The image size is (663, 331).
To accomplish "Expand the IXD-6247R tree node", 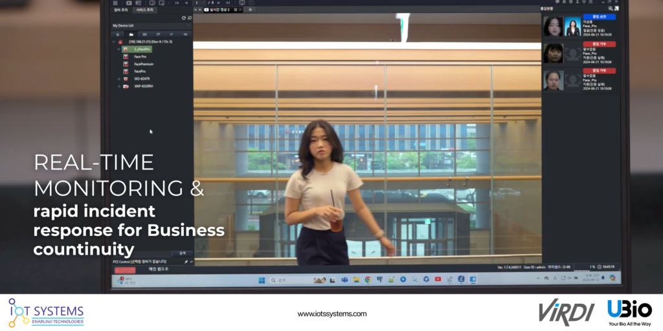I will tap(119, 79).
